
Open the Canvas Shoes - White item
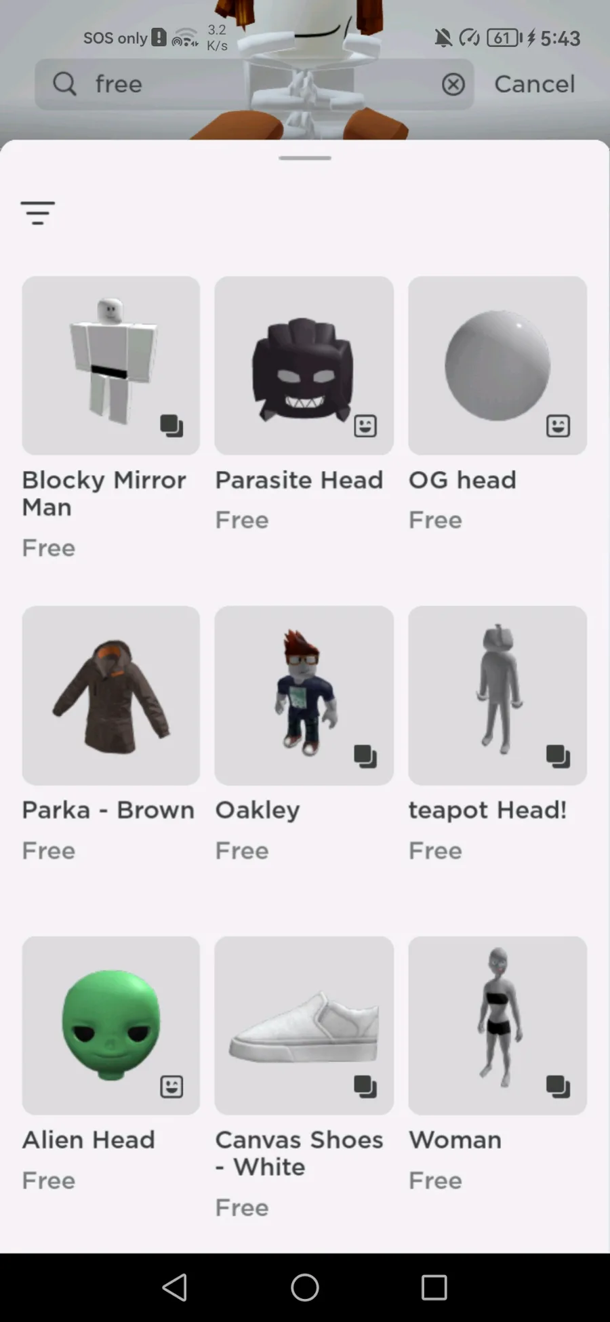tap(304, 1026)
